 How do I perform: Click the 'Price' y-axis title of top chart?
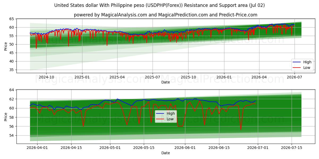(6, 46)
